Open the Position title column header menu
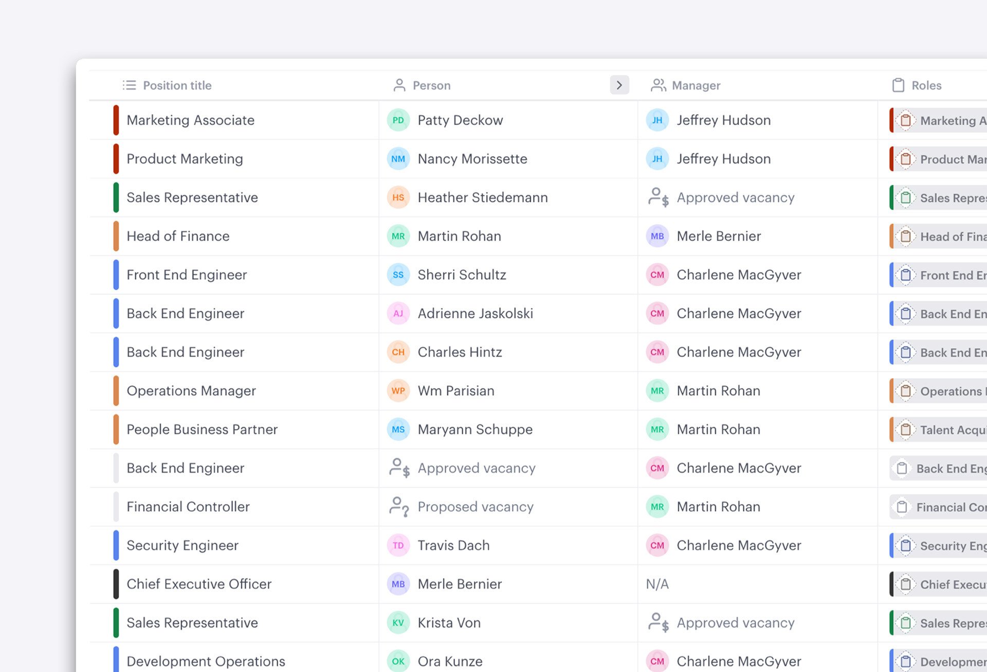987x672 pixels. click(177, 85)
